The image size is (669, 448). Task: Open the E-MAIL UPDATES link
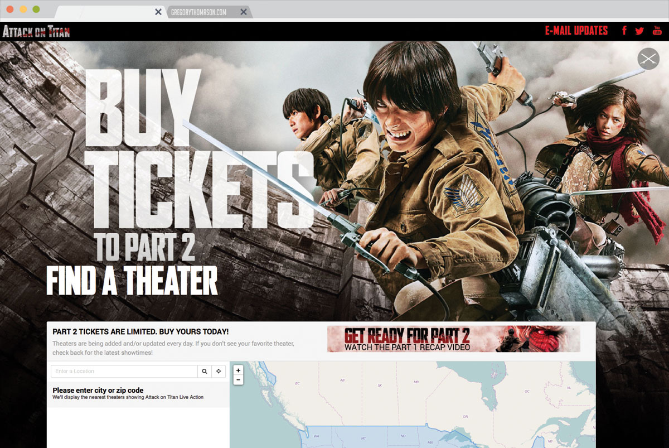pos(576,31)
